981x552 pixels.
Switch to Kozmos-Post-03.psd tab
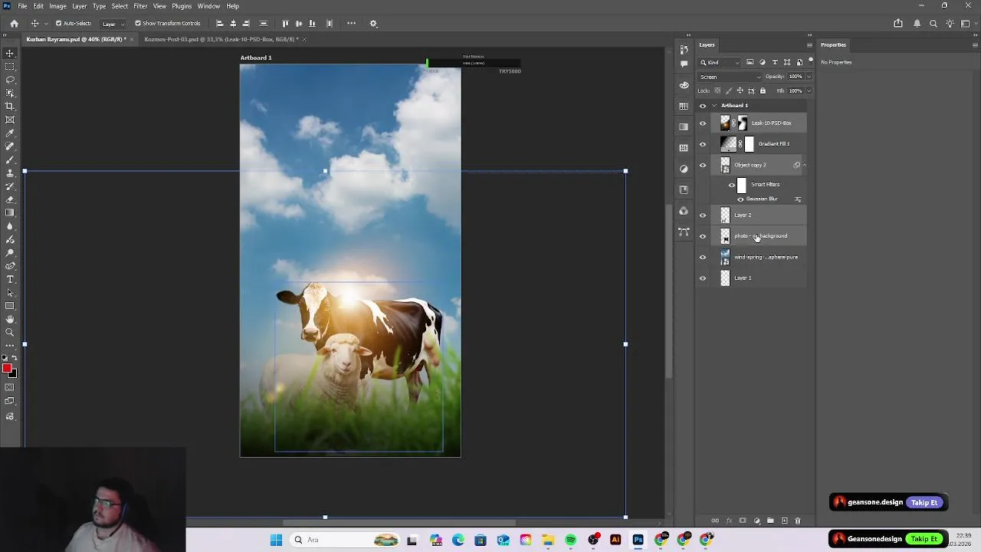coord(220,39)
